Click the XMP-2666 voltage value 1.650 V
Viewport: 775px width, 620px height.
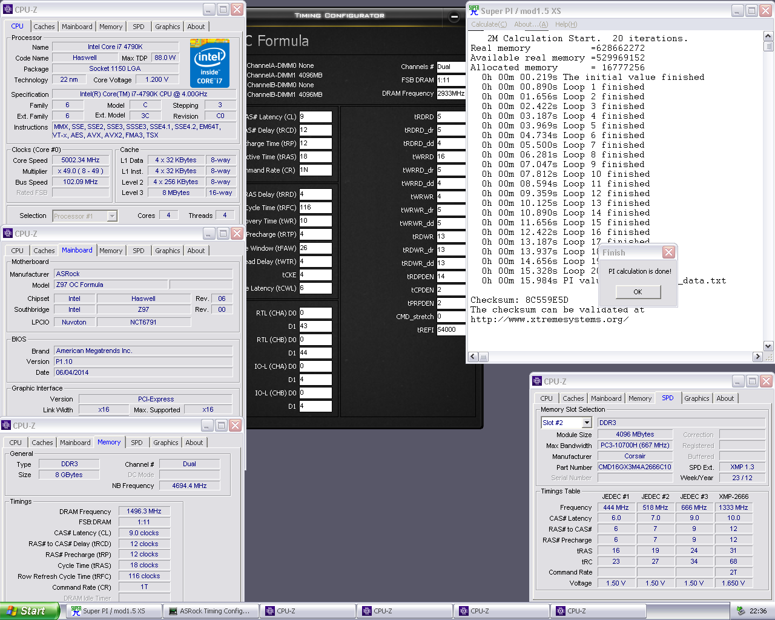(x=733, y=583)
